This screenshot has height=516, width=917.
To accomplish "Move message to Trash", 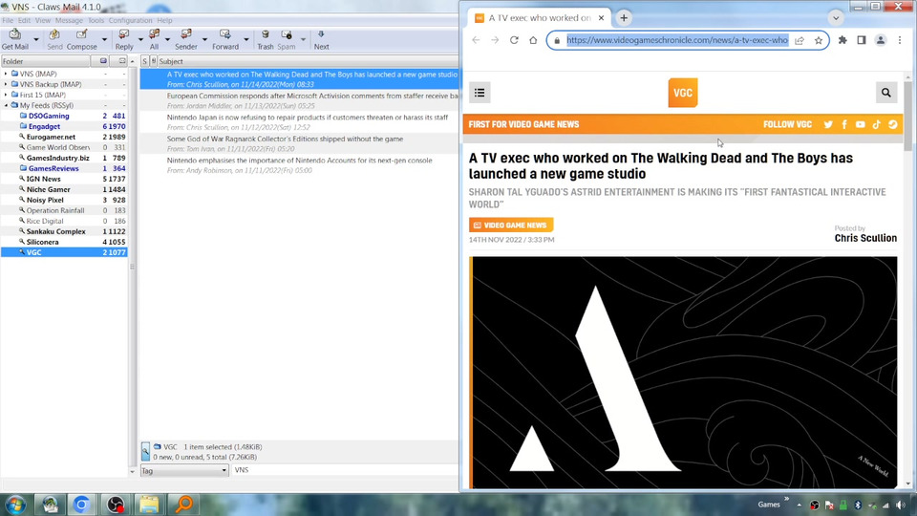I will point(265,40).
